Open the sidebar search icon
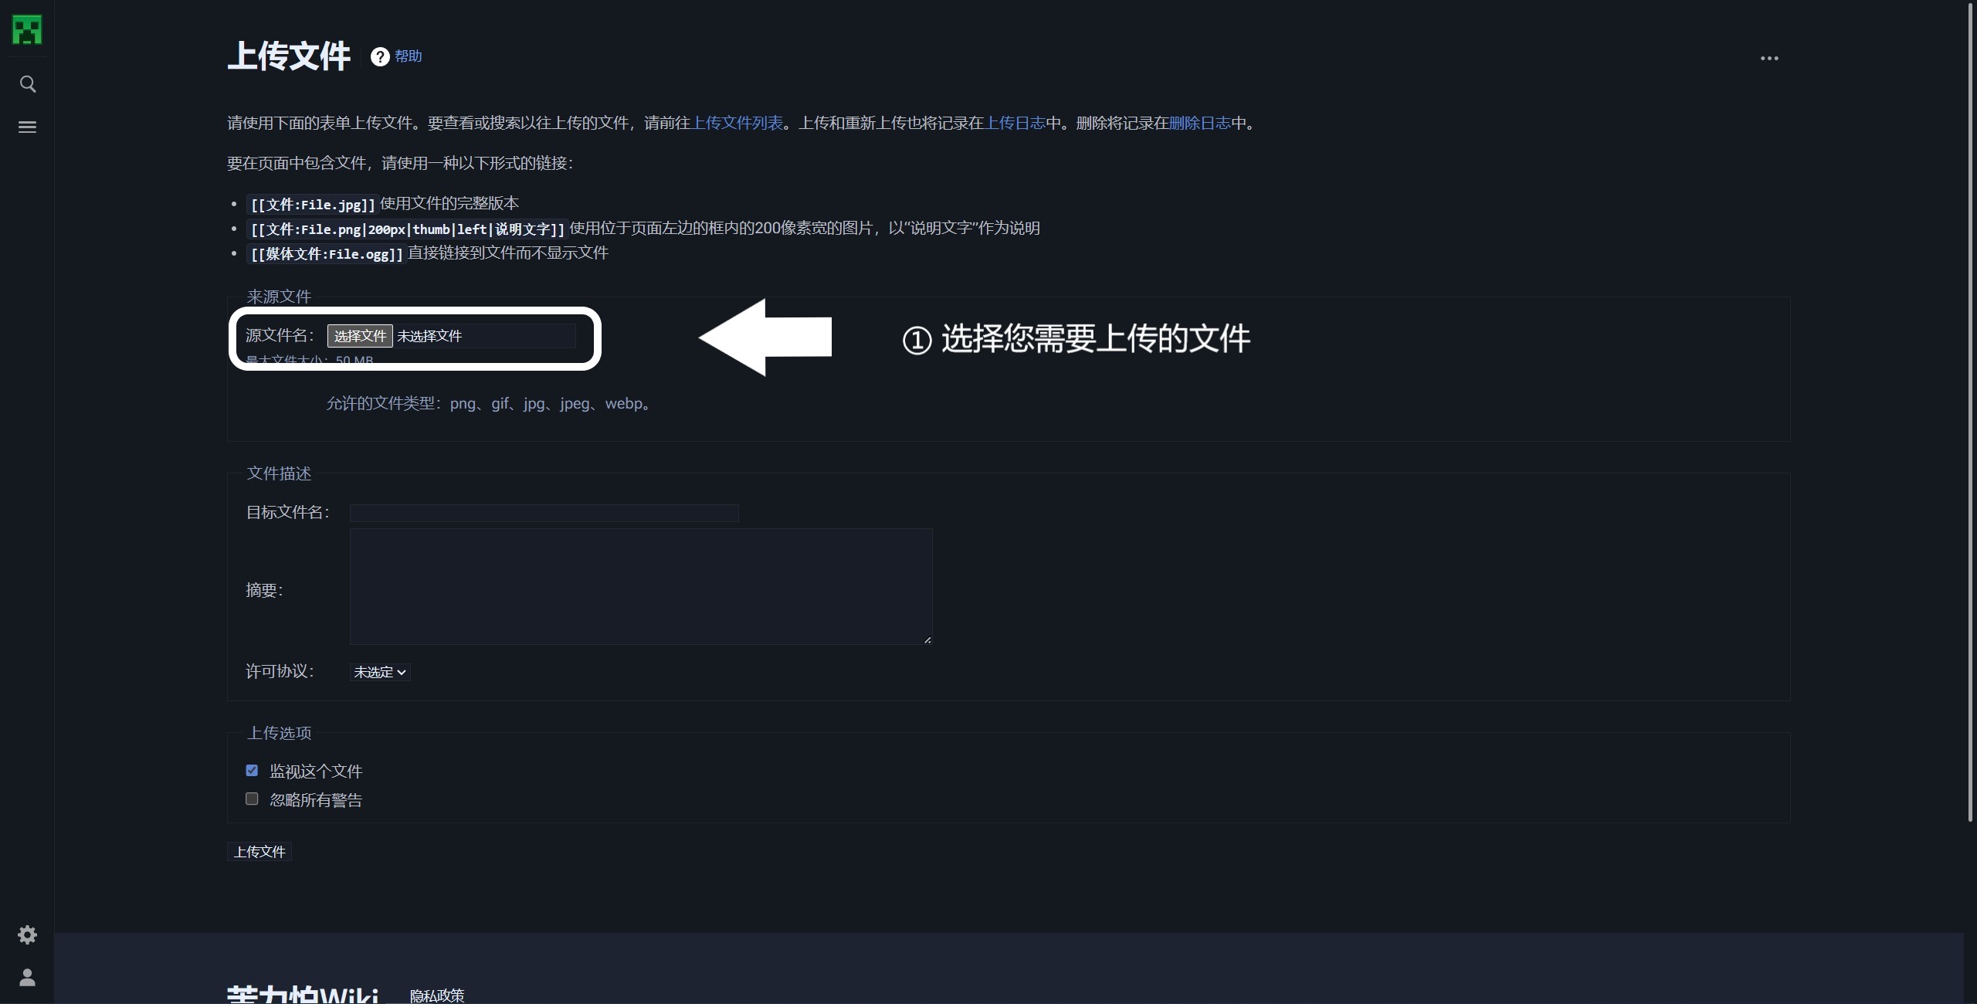The image size is (1977, 1004). [x=27, y=84]
